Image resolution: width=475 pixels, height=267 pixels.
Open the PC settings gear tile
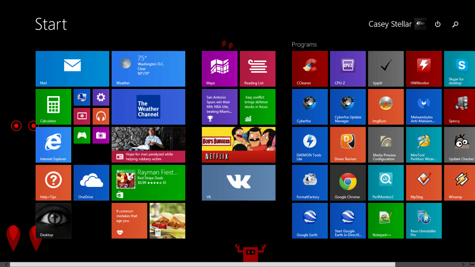point(101,97)
